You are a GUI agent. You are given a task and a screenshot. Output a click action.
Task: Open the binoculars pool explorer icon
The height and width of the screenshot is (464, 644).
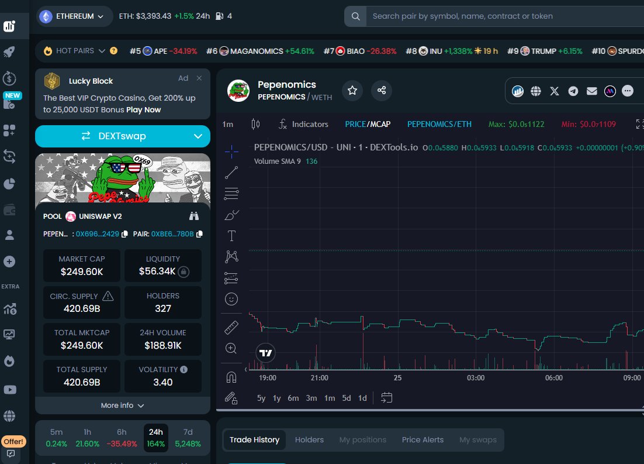(194, 216)
